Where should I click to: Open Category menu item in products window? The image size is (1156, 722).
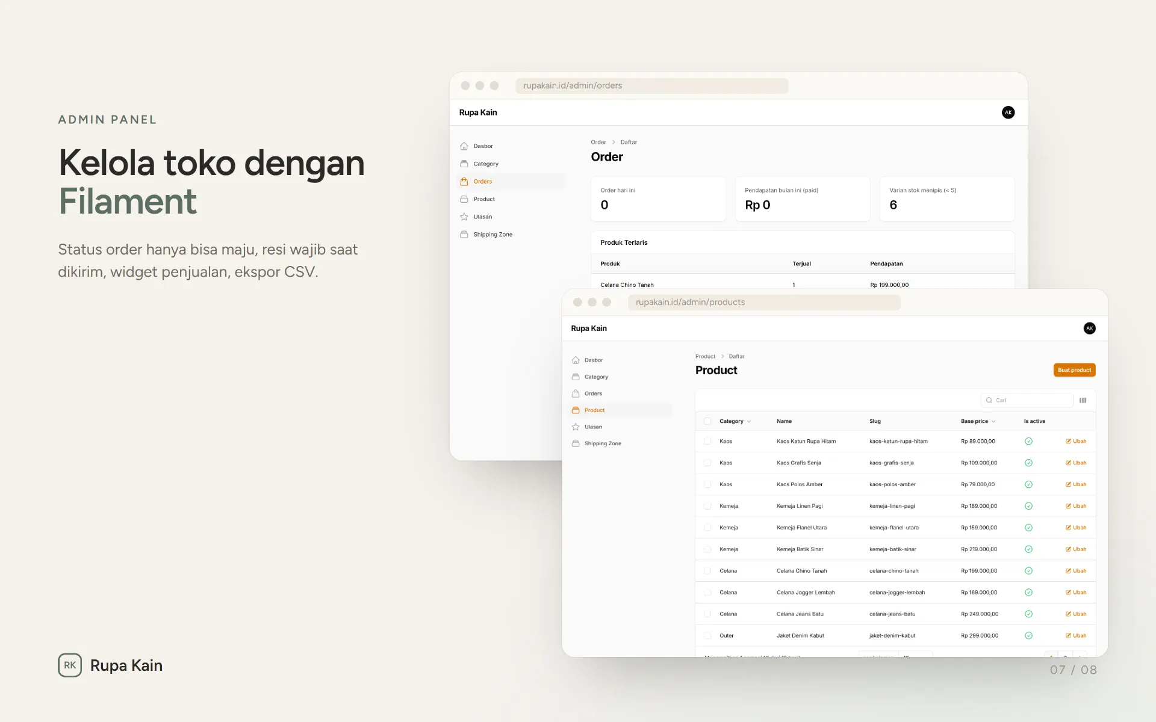[596, 377]
